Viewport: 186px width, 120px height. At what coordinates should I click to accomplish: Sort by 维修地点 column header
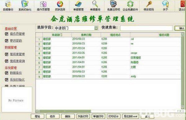[x=115, y=35]
